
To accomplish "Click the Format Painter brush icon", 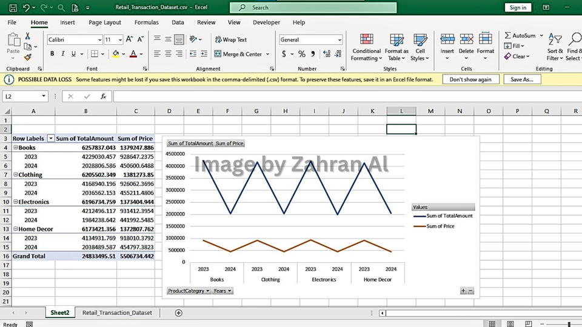I will click(x=27, y=58).
